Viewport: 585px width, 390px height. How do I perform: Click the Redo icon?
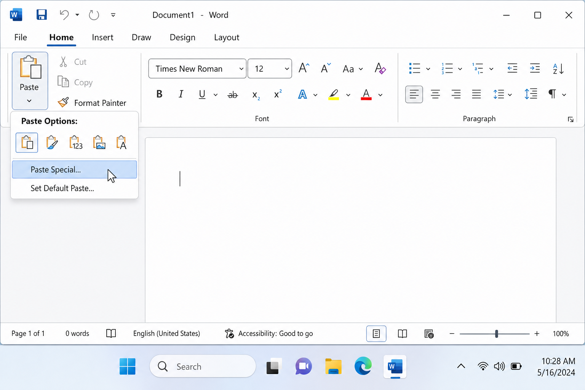pyautogui.click(x=94, y=15)
